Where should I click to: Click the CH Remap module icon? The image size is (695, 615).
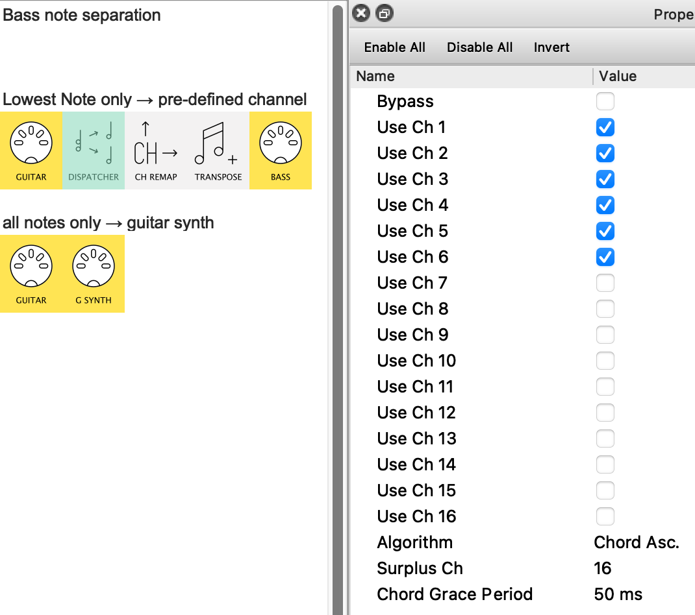tap(156, 151)
